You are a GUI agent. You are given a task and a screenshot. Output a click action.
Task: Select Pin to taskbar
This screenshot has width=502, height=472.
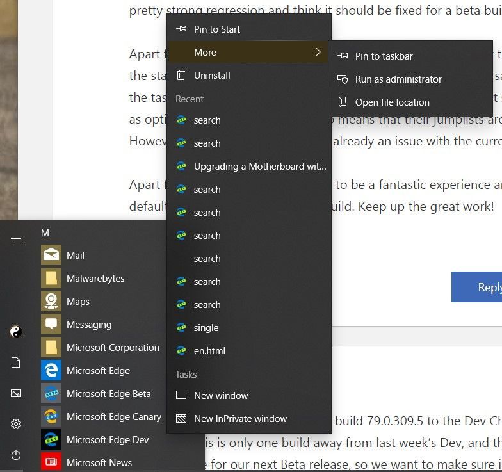[410, 56]
